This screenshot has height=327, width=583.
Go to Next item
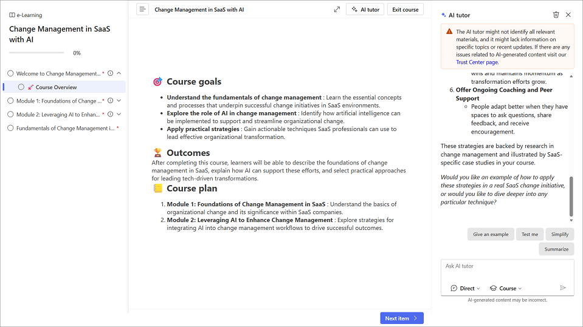pos(402,318)
